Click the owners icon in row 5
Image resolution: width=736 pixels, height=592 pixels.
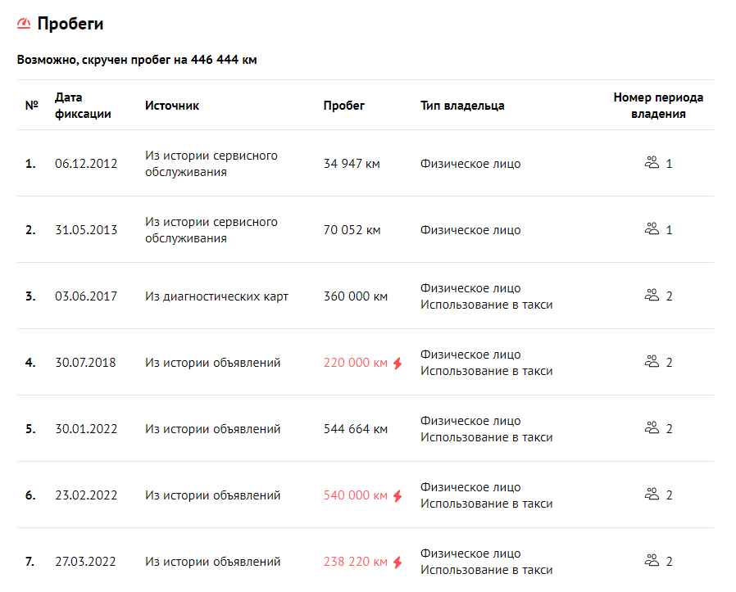point(652,427)
